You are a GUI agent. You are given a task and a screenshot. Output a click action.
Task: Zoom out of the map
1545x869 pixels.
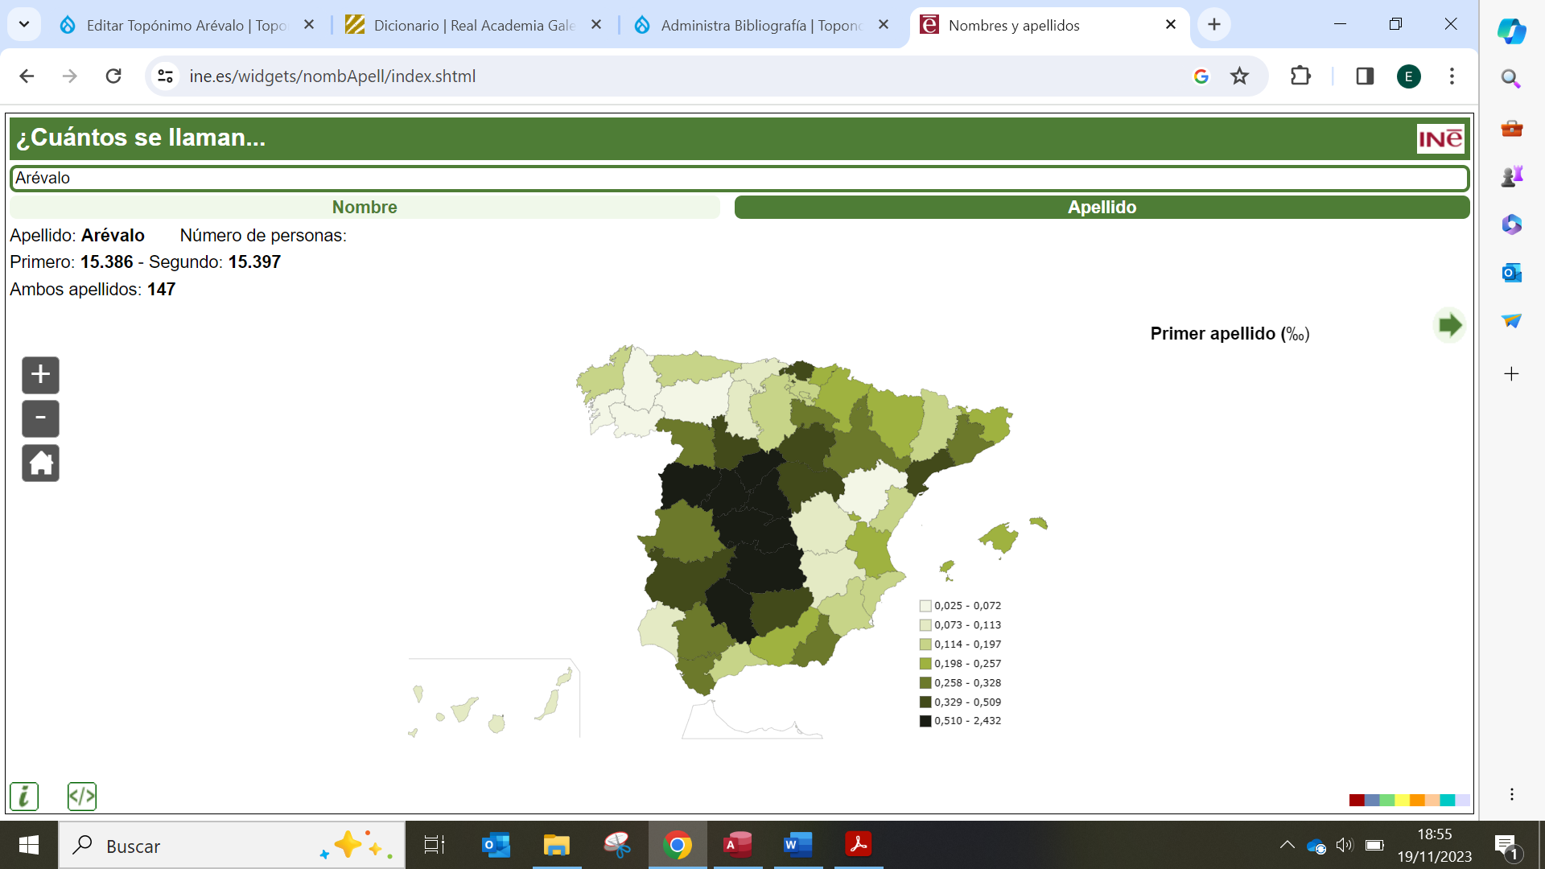[x=40, y=418]
